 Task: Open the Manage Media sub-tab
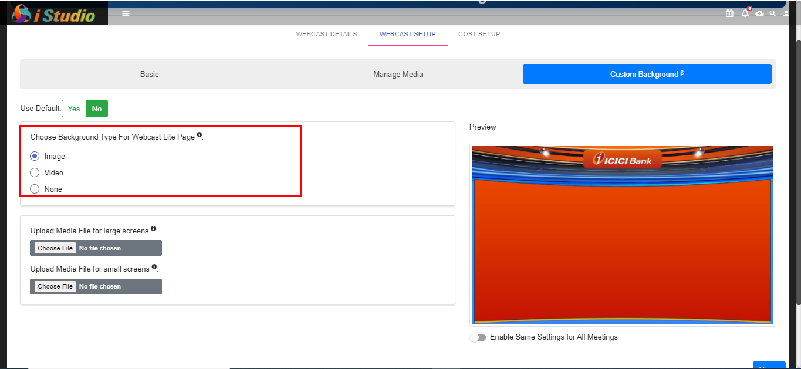tap(398, 74)
